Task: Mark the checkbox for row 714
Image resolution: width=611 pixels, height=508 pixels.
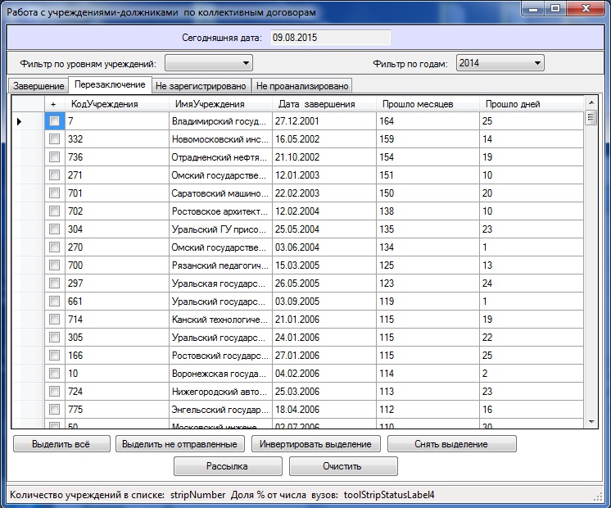Action: [x=55, y=320]
